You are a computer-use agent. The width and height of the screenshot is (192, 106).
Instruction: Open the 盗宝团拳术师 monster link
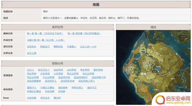[99, 77]
